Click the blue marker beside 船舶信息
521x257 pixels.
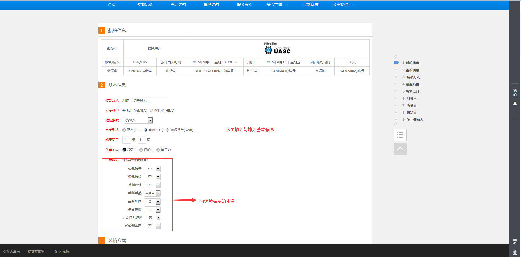(396, 63)
